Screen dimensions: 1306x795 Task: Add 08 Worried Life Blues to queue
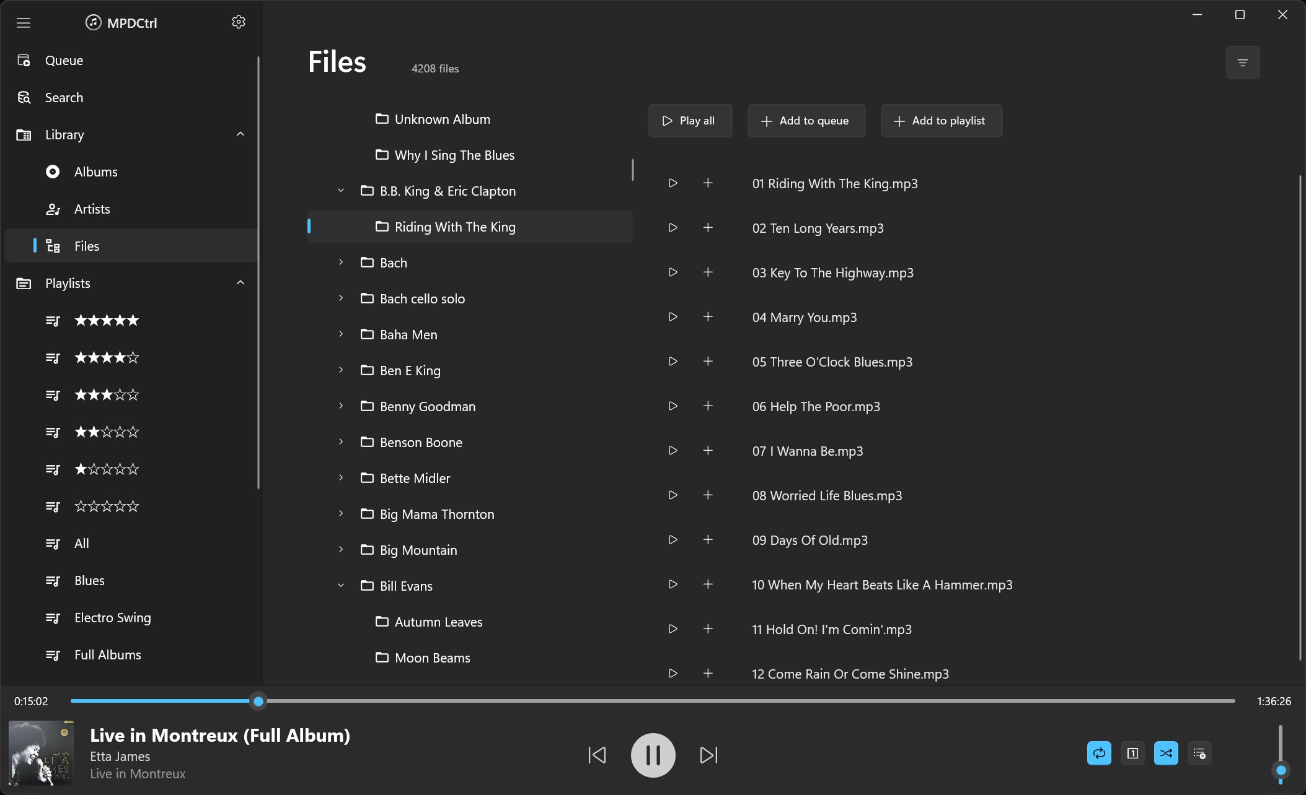tap(708, 495)
